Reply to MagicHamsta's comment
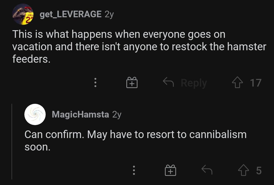This screenshot has height=185, width=274. coord(207,170)
